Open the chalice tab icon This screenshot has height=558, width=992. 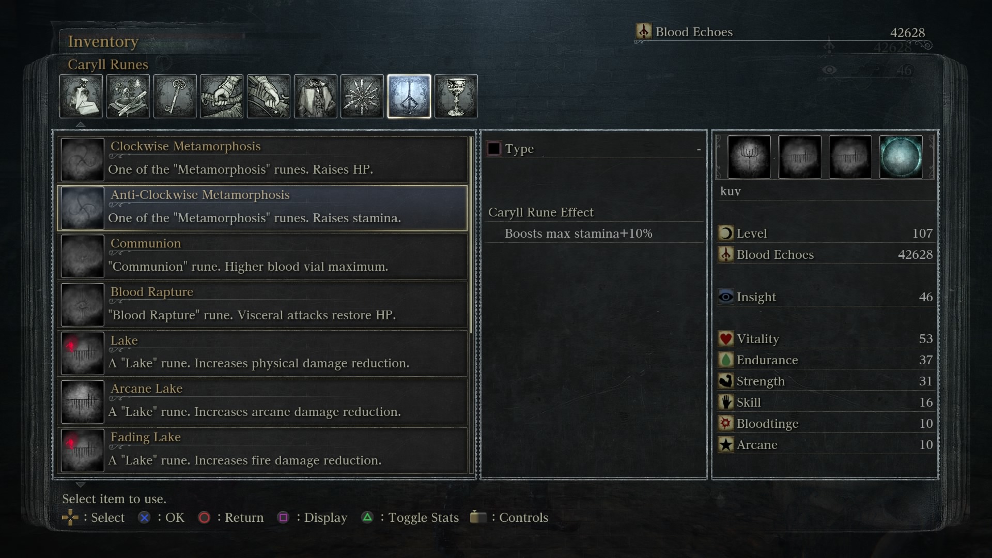[456, 97]
